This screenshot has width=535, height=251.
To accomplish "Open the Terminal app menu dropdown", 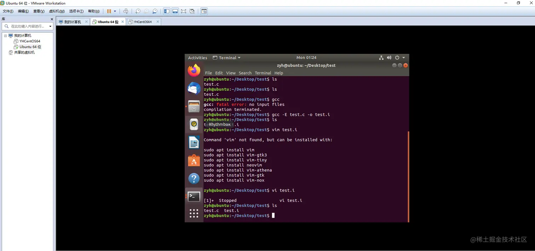I will coord(226,58).
